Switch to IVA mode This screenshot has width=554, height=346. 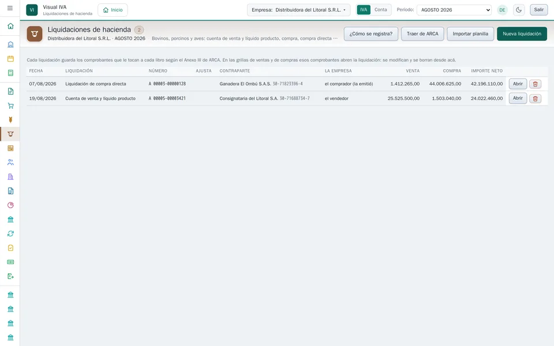coord(364,10)
